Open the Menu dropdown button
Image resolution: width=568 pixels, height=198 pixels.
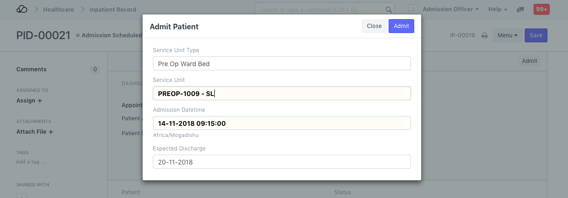[507, 35]
